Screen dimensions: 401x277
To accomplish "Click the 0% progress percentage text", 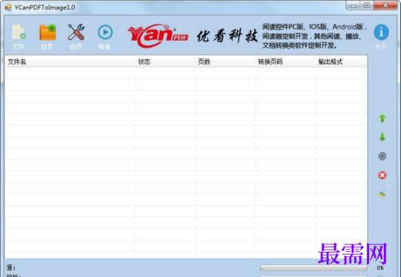I will (x=380, y=268).
